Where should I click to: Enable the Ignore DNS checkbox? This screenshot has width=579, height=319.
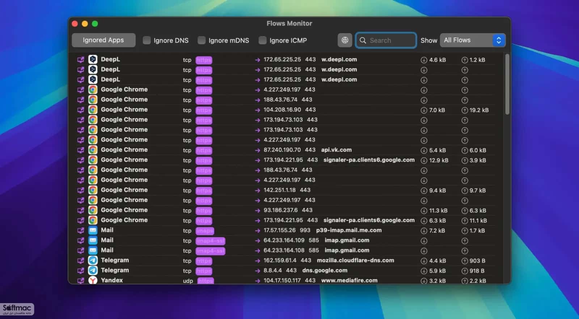coord(147,40)
